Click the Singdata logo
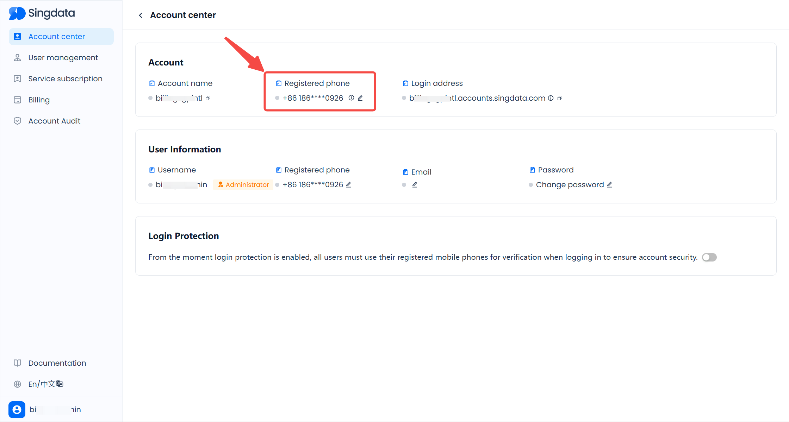Viewport: 789px width, 422px height. tap(42, 13)
